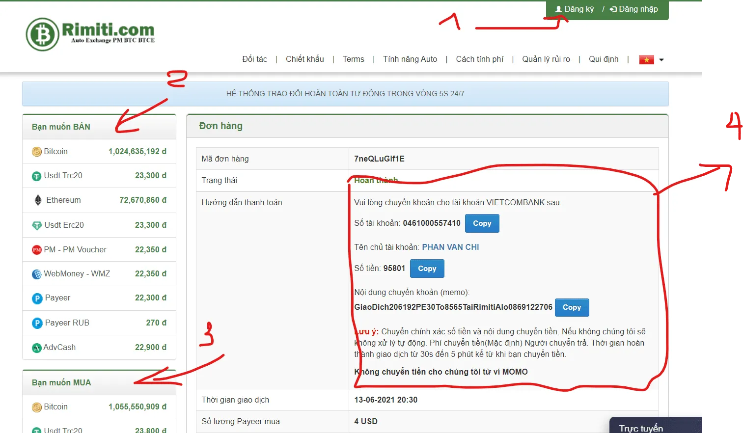
Task: Select Bitcoin in the Bạn muốn MUA list
Action: tap(99, 407)
